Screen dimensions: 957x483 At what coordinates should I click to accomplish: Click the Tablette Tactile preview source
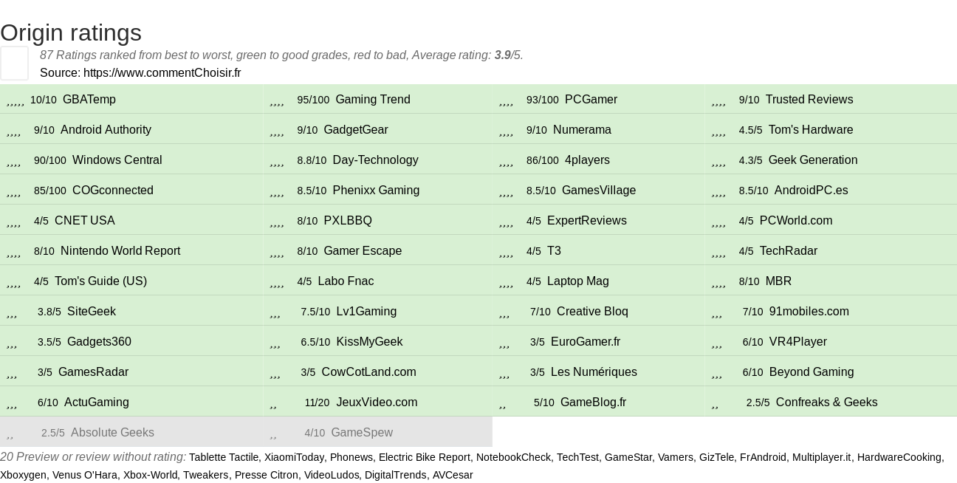point(224,457)
